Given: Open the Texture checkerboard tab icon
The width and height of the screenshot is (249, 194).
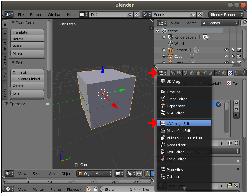Looking at the screenshot, I should pyautogui.click(x=230, y=73).
